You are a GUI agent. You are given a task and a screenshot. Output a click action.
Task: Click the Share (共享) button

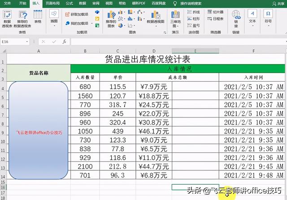278,4
